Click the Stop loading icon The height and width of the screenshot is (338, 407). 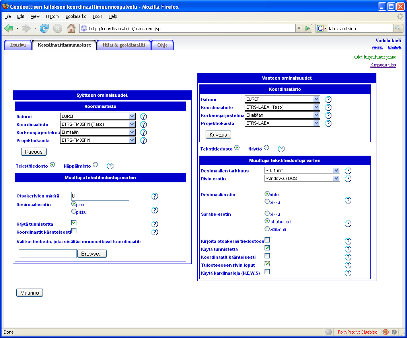tap(58, 28)
